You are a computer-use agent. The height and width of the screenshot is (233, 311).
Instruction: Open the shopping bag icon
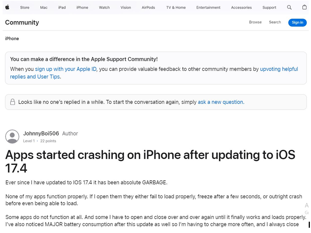click(x=304, y=7)
